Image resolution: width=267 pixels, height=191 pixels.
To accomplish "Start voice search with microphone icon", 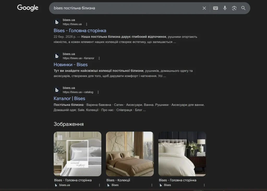I will coord(225,8).
